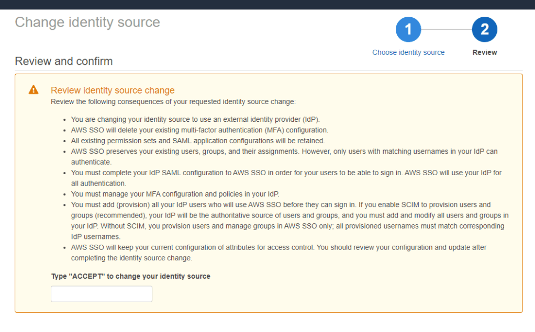The height and width of the screenshot is (332, 535).
Task: Click the bullet about deleting existing MFA configuration
Action: (199, 130)
